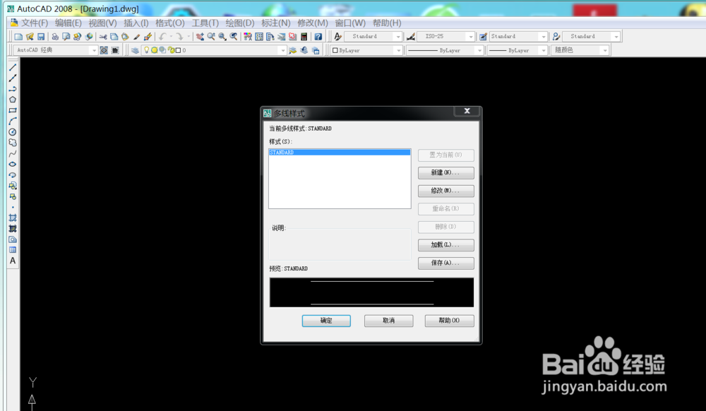Open the 修改(M) menu
706x411 pixels.
tap(313, 23)
